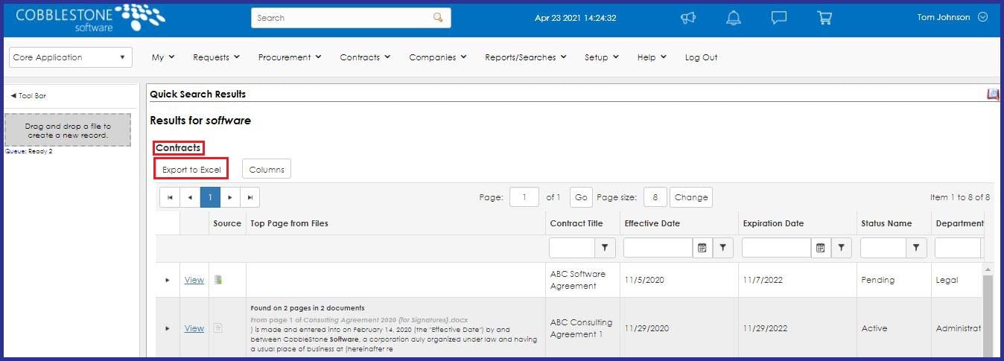
Task: Click the Expiration Date filter input
Action: 777,248
